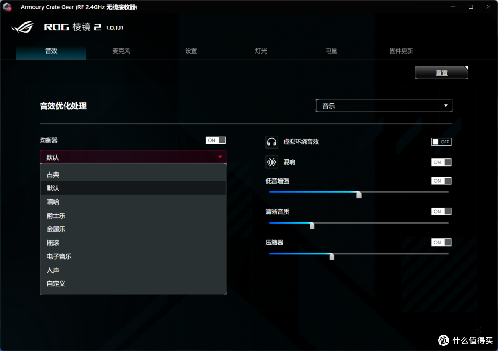
Task: Click the virtual surround headphone icon
Action: point(272,142)
